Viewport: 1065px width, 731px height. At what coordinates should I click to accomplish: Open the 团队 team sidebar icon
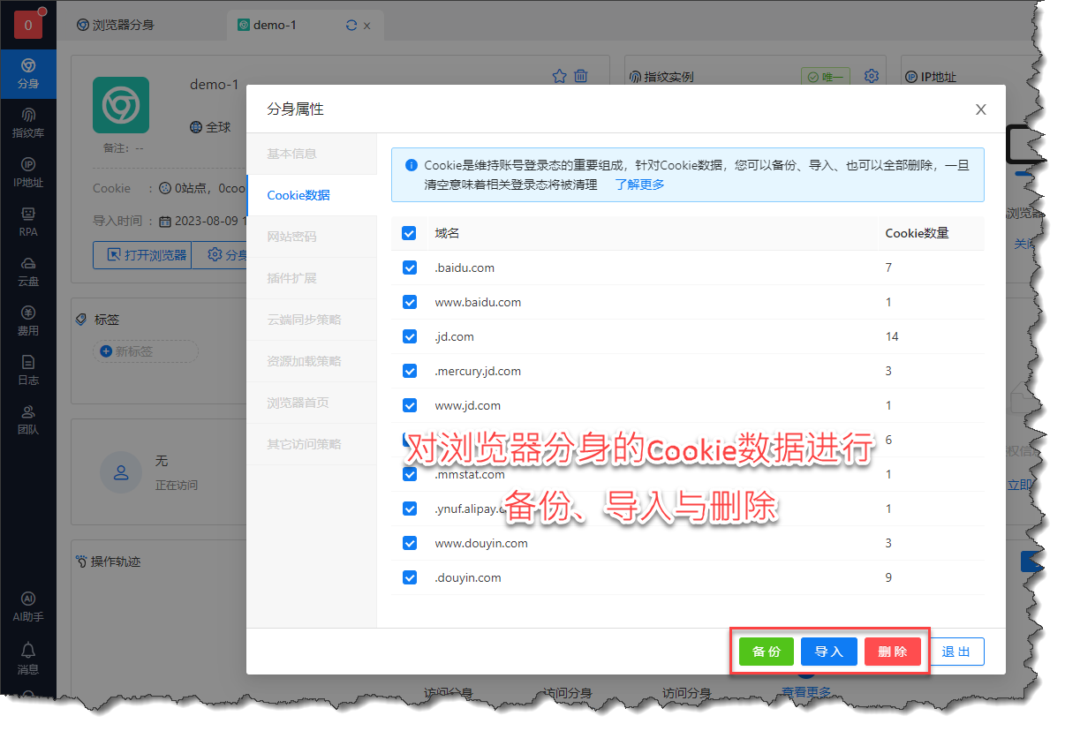pos(28,419)
